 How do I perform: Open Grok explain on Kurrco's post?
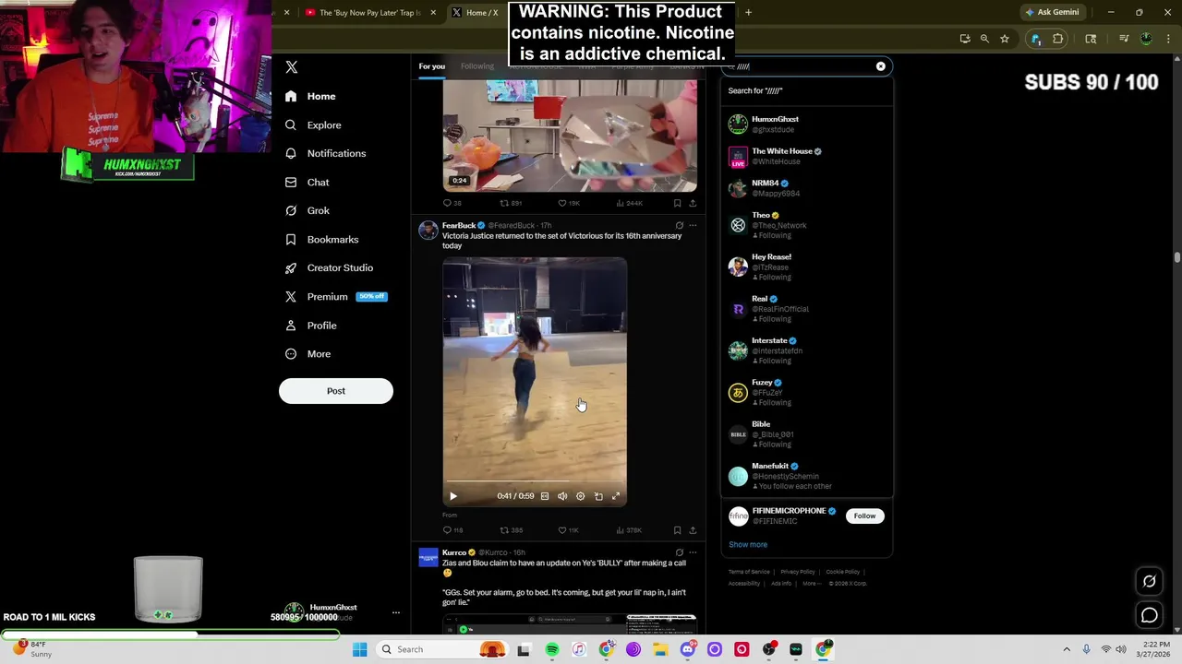[x=679, y=552]
